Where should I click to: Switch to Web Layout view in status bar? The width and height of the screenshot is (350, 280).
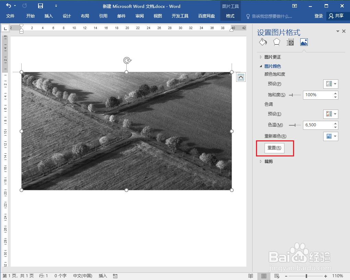tap(277, 276)
